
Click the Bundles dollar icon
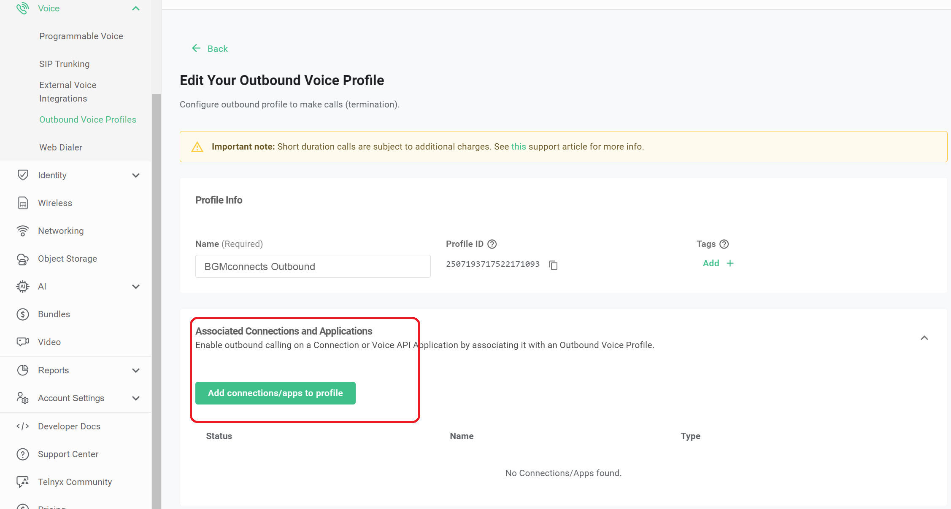pos(23,314)
